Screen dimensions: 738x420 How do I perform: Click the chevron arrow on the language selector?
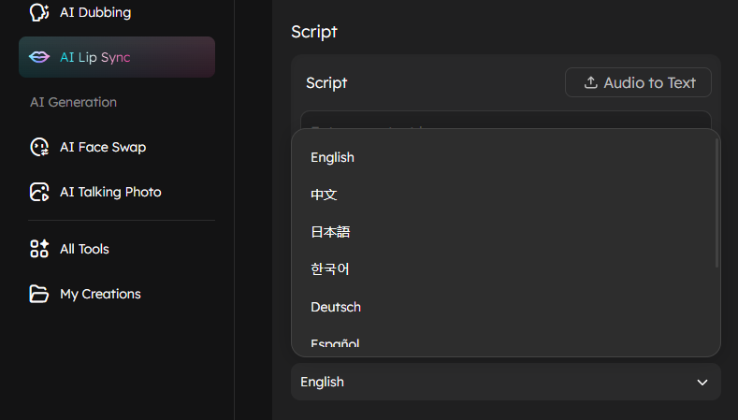(x=702, y=383)
